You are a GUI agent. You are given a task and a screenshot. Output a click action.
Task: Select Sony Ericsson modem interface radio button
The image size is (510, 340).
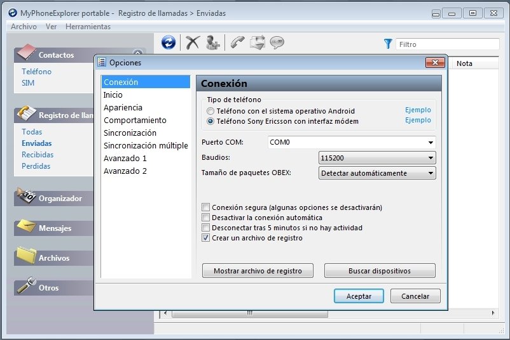pyautogui.click(x=210, y=121)
